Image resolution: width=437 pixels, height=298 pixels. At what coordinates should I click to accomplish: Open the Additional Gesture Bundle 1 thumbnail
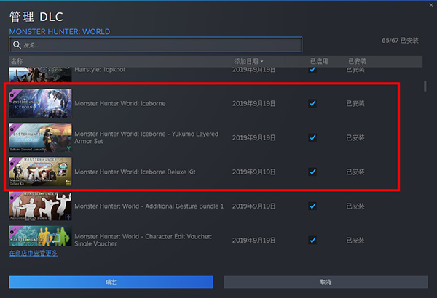(x=40, y=206)
